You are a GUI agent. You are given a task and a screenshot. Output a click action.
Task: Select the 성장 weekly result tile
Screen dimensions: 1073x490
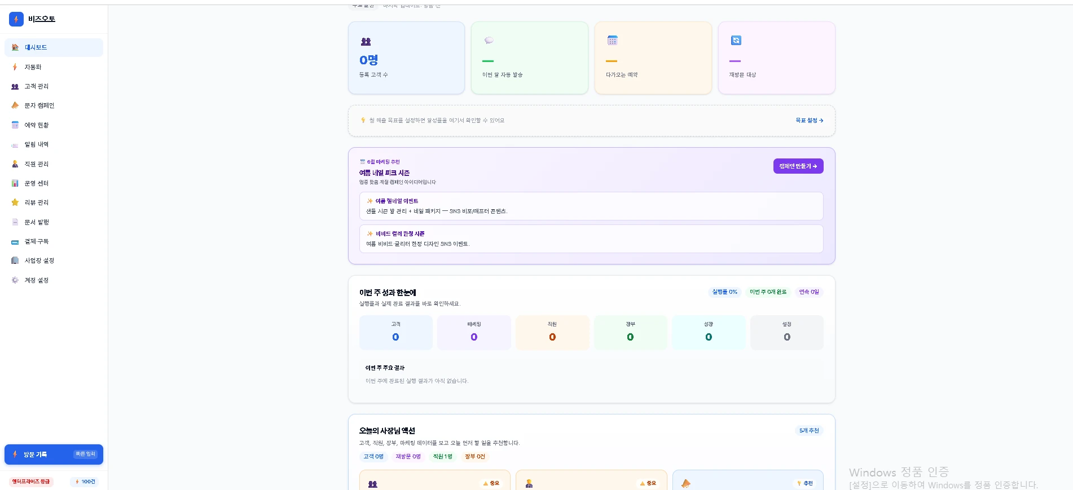pos(709,333)
